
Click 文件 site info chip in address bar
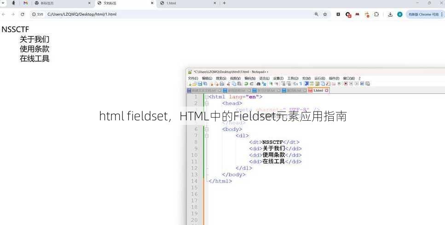(38, 14)
